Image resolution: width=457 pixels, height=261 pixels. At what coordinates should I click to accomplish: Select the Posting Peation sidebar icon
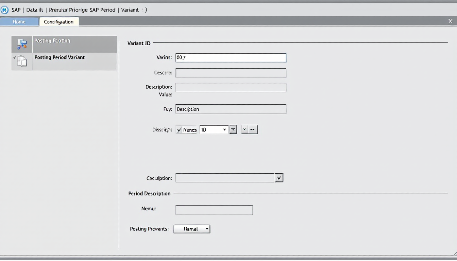click(x=22, y=44)
